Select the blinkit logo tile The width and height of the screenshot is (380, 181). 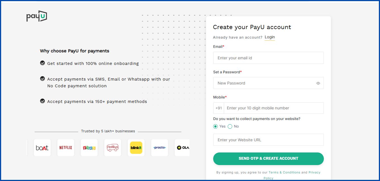pyautogui.click(x=136, y=148)
